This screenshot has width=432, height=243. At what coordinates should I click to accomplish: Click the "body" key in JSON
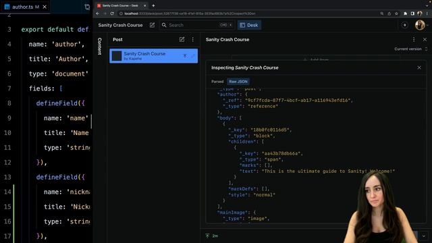pyautogui.click(x=225, y=118)
